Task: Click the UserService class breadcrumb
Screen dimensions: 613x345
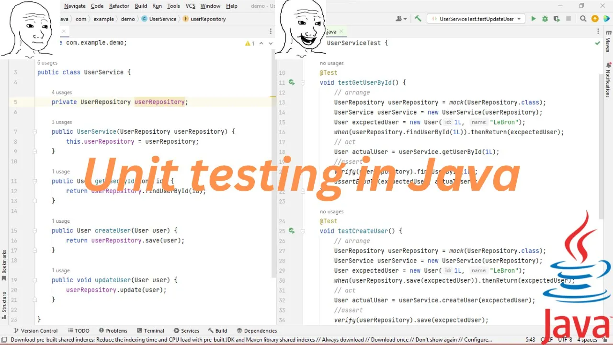Action: [x=159, y=19]
